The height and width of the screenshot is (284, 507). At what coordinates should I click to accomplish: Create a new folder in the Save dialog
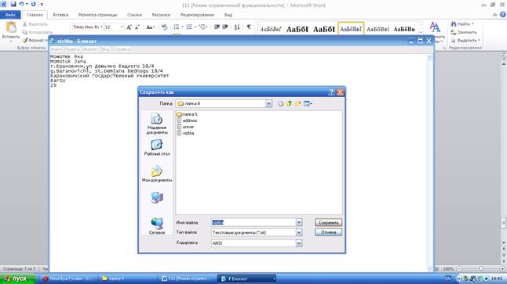pos(297,103)
